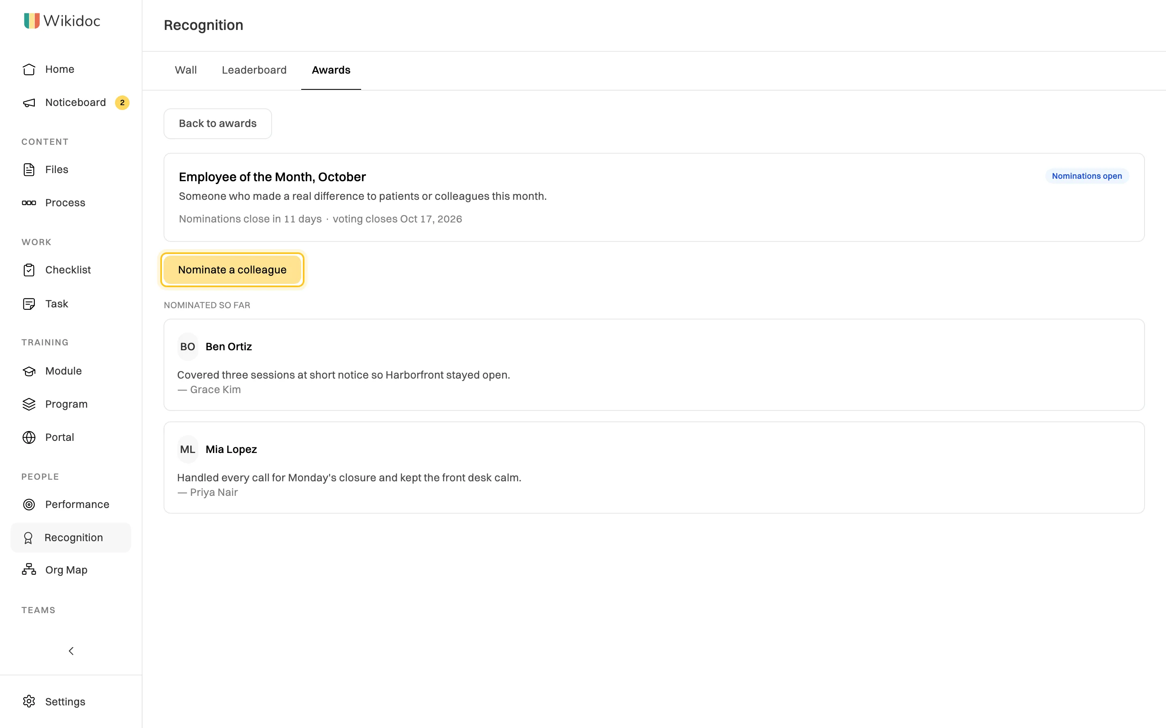Click the Performance target icon

coord(29,504)
